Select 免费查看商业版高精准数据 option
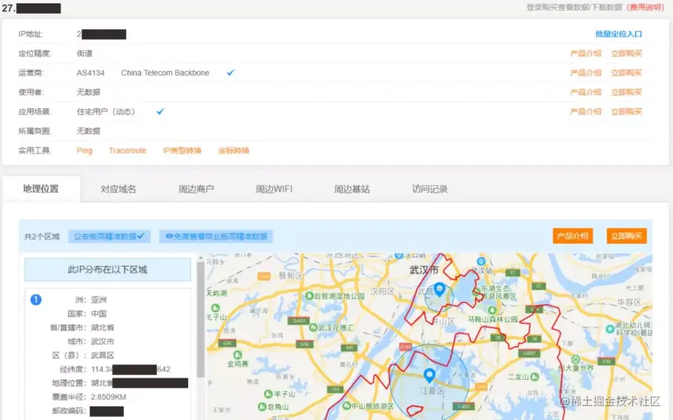 216,236
